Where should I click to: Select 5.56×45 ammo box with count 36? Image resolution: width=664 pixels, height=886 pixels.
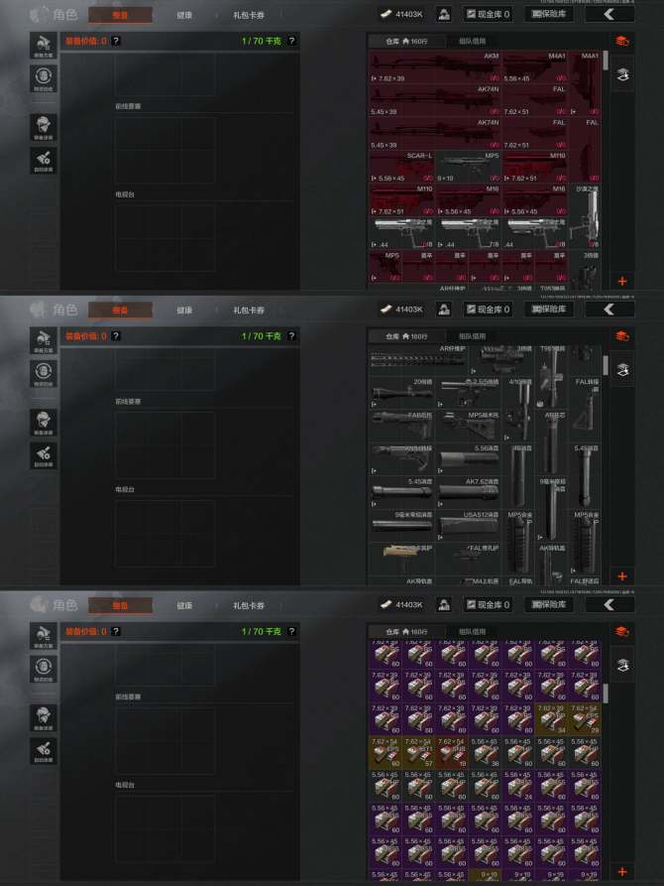(485, 751)
